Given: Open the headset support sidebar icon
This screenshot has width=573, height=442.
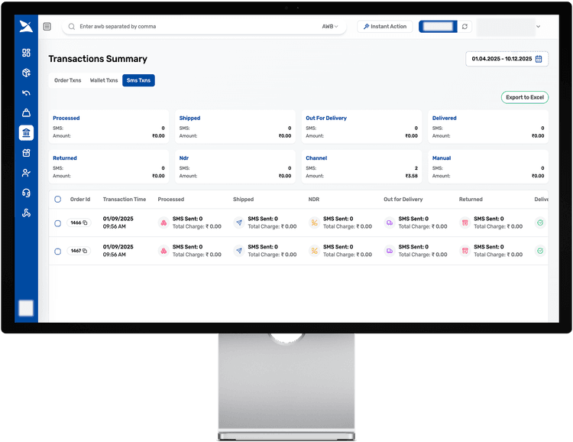Looking at the screenshot, I should coord(26,193).
